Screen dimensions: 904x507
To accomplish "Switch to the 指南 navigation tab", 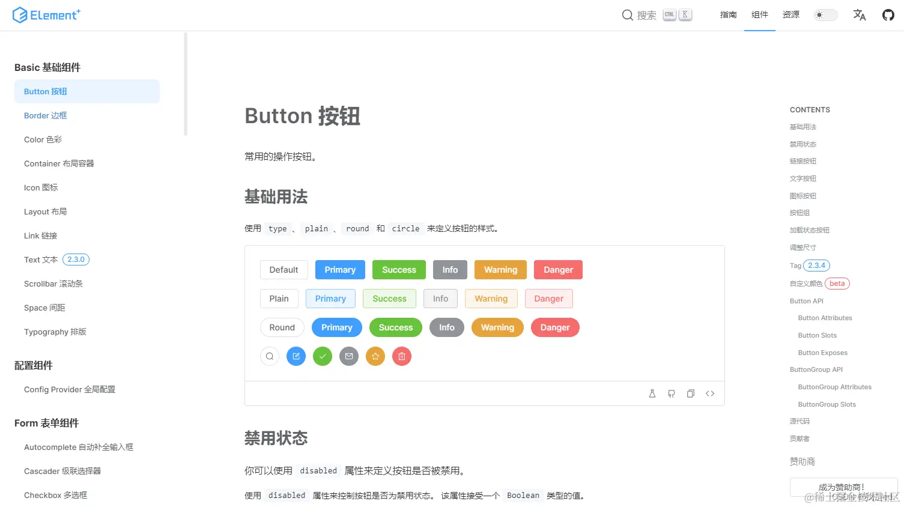I will [x=728, y=14].
